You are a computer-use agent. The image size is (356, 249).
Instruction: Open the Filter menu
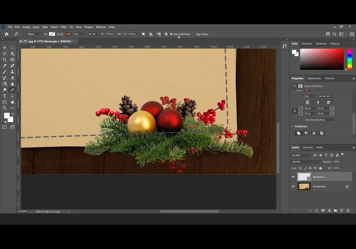[64, 27]
